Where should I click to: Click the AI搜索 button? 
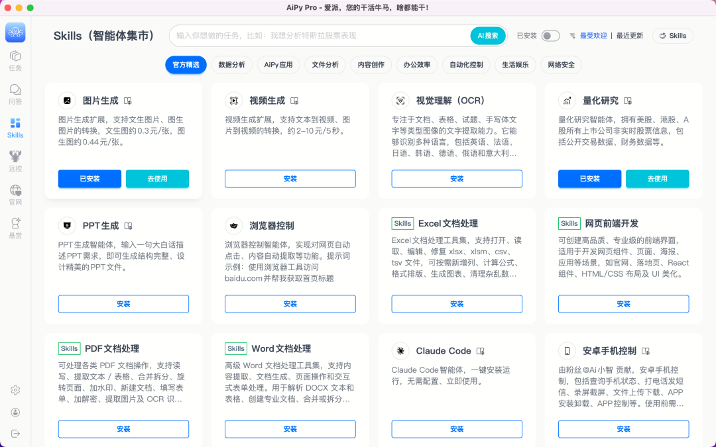[487, 36]
